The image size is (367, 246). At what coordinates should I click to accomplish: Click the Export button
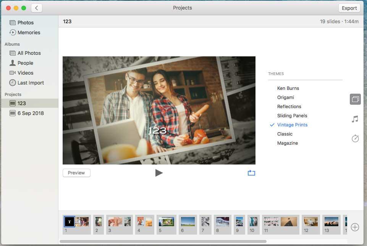coord(349,8)
